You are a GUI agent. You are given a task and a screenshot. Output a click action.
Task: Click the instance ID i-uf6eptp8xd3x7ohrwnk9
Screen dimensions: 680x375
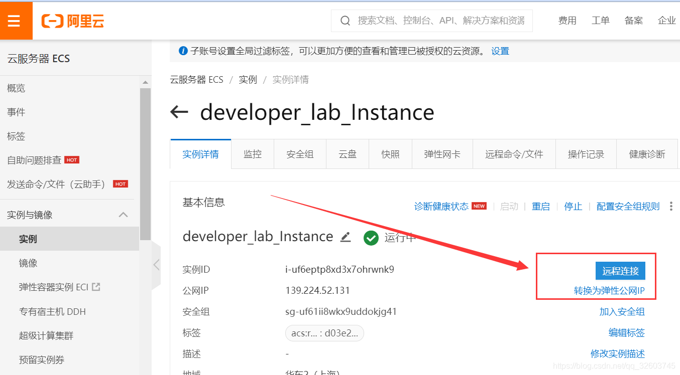tap(339, 270)
